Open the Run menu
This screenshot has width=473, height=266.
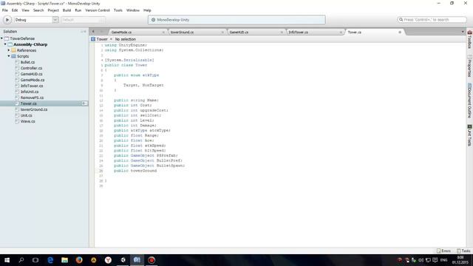coord(78,10)
